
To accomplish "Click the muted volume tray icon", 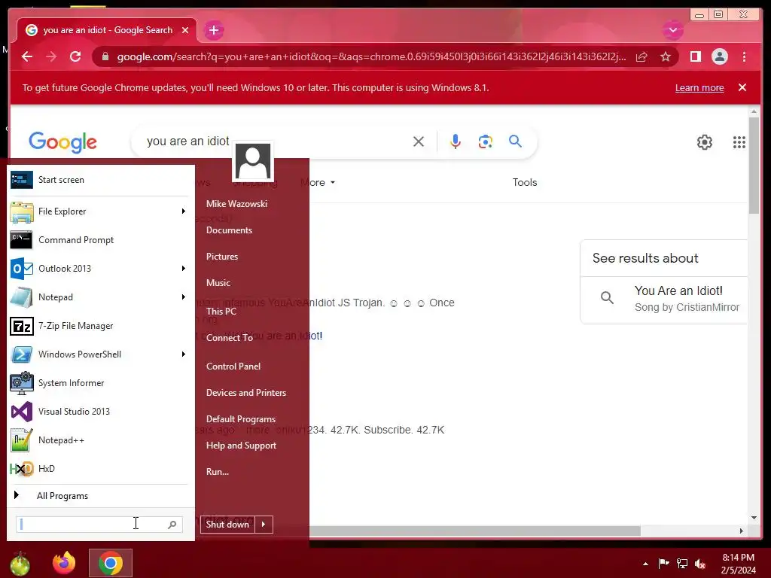I will point(700,563).
